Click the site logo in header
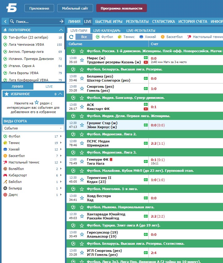This screenshot has height=263, width=223. click(x=11, y=8)
